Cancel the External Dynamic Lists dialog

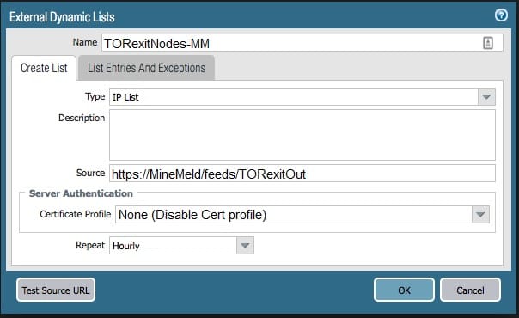point(470,290)
